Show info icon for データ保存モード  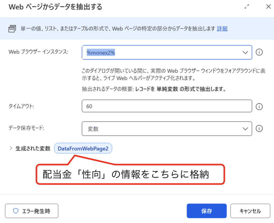tap(259, 129)
